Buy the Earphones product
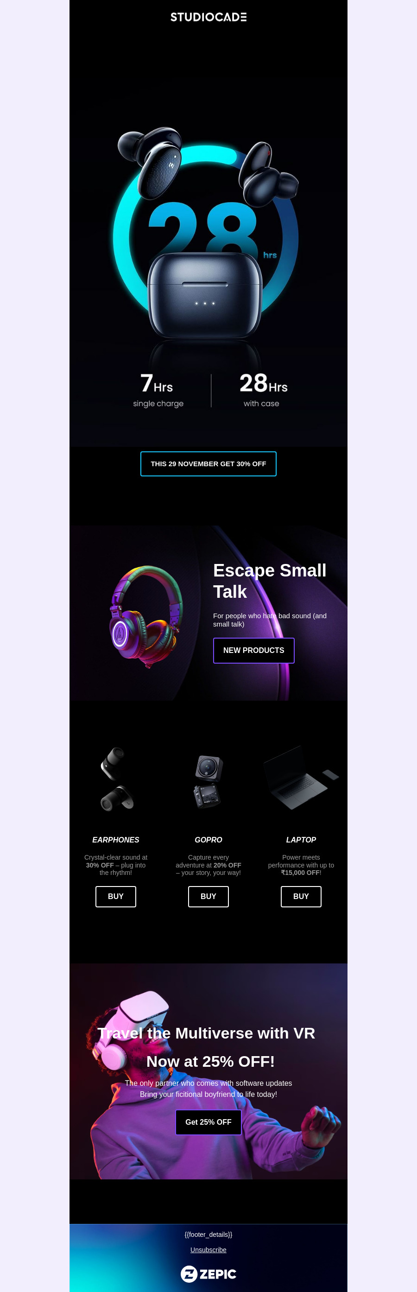Screen dimensions: 417x1292 [116, 896]
